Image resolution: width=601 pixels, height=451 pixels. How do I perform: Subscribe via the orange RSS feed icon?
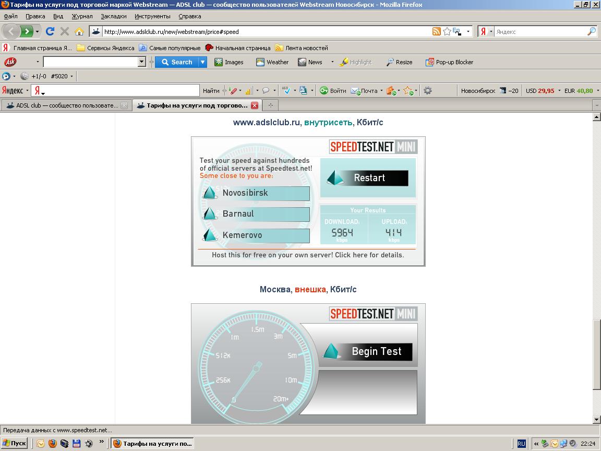(x=436, y=31)
